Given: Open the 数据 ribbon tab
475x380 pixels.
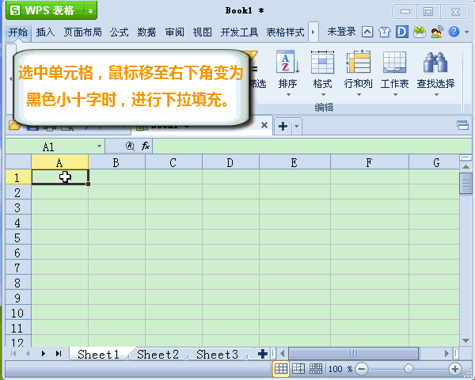Looking at the screenshot, I should pyautogui.click(x=146, y=32).
